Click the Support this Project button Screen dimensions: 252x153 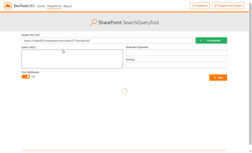coord(228,6)
